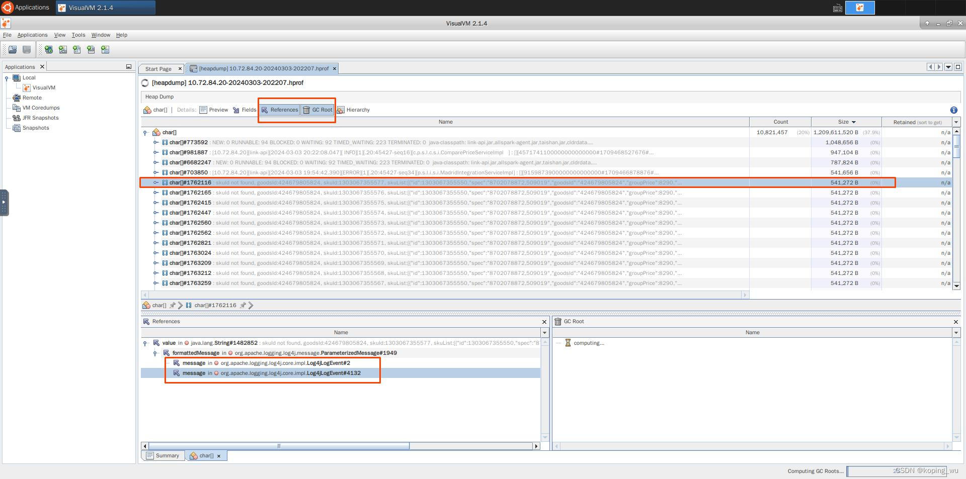Click the Add JMX Connection toolbar icon
This screenshot has height=479, width=966.
62,49
